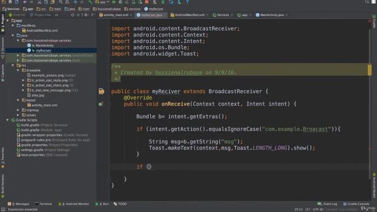Click the Find magnifier toolbar icon
This screenshot has width=377, height=212.
pyautogui.click(x=61, y=2)
